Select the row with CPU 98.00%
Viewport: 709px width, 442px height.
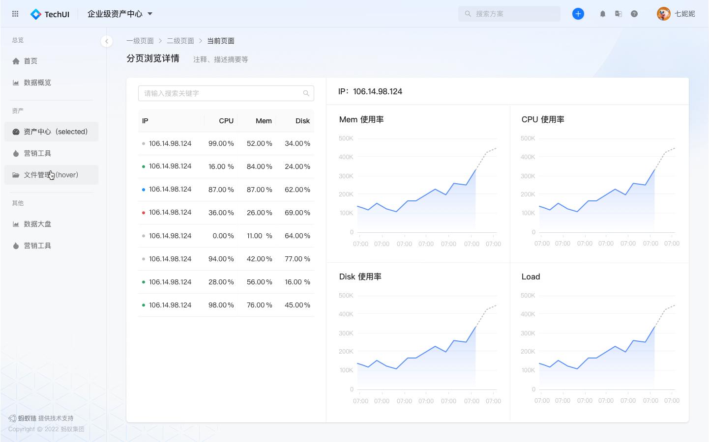226,305
